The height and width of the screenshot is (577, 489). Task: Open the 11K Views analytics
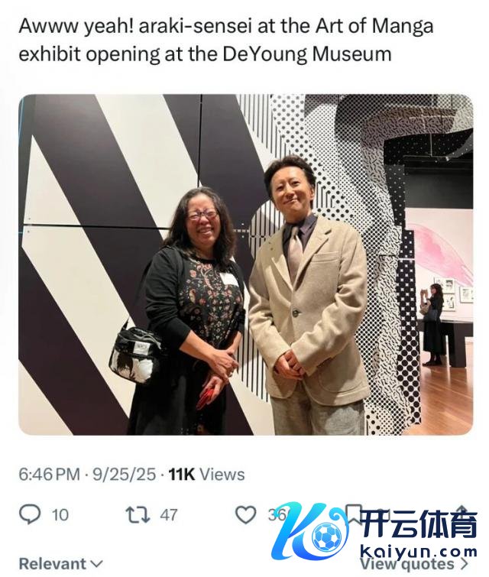tap(206, 474)
